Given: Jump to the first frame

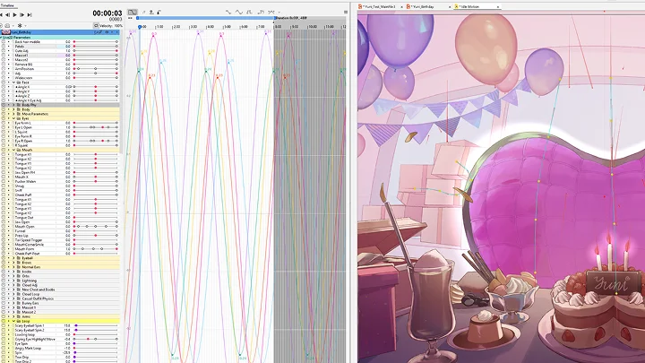Looking at the screenshot, I should (4, 14).
